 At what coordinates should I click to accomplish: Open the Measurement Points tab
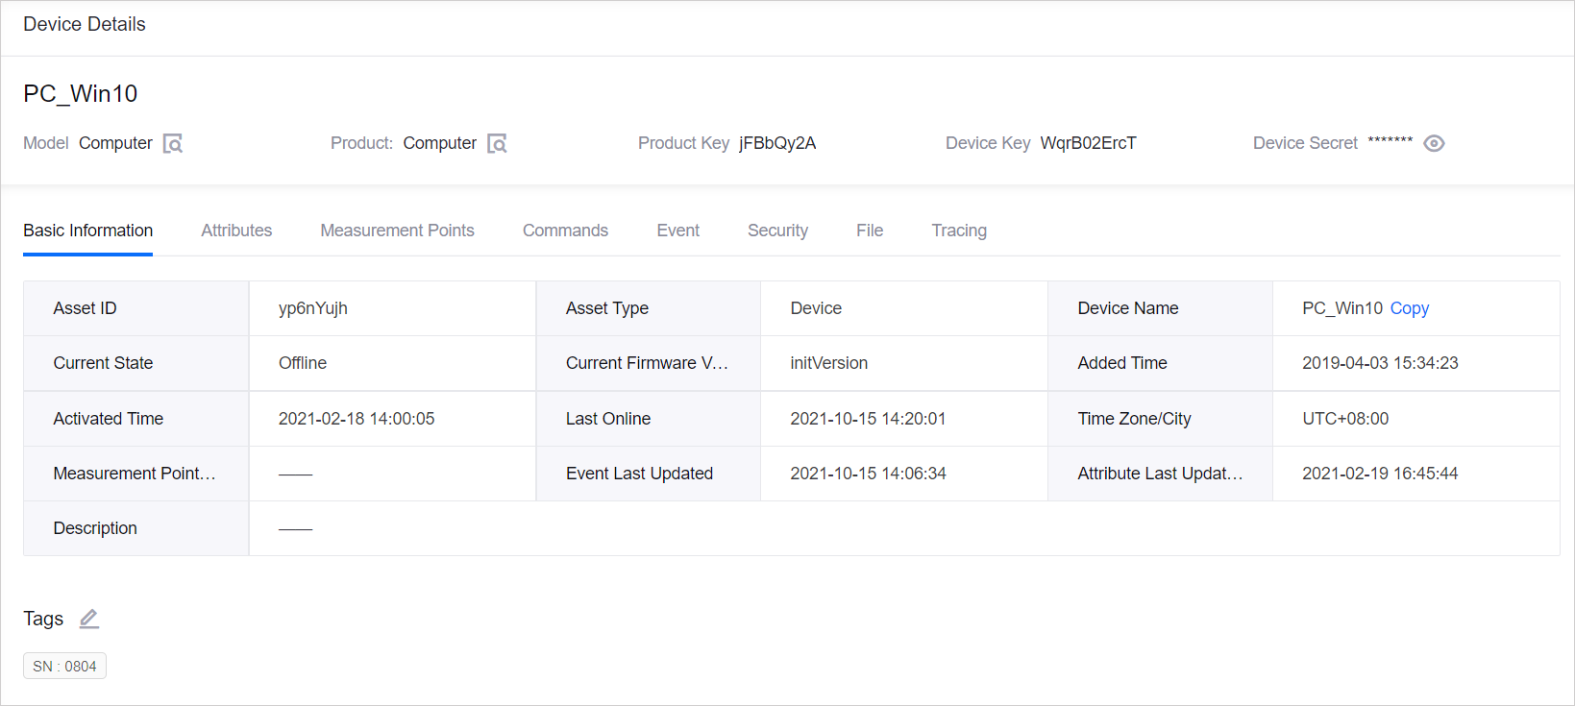[397, 231]
